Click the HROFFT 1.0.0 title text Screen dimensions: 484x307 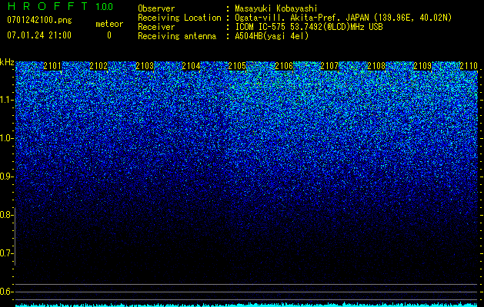click(x=60, y=6)
